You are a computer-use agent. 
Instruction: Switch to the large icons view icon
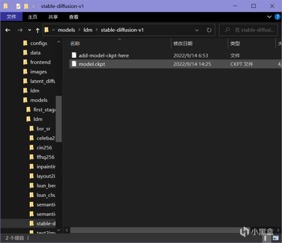(x=276, y=238)
